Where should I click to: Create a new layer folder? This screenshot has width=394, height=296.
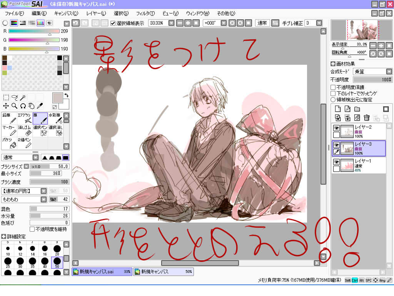pos(357,109)
